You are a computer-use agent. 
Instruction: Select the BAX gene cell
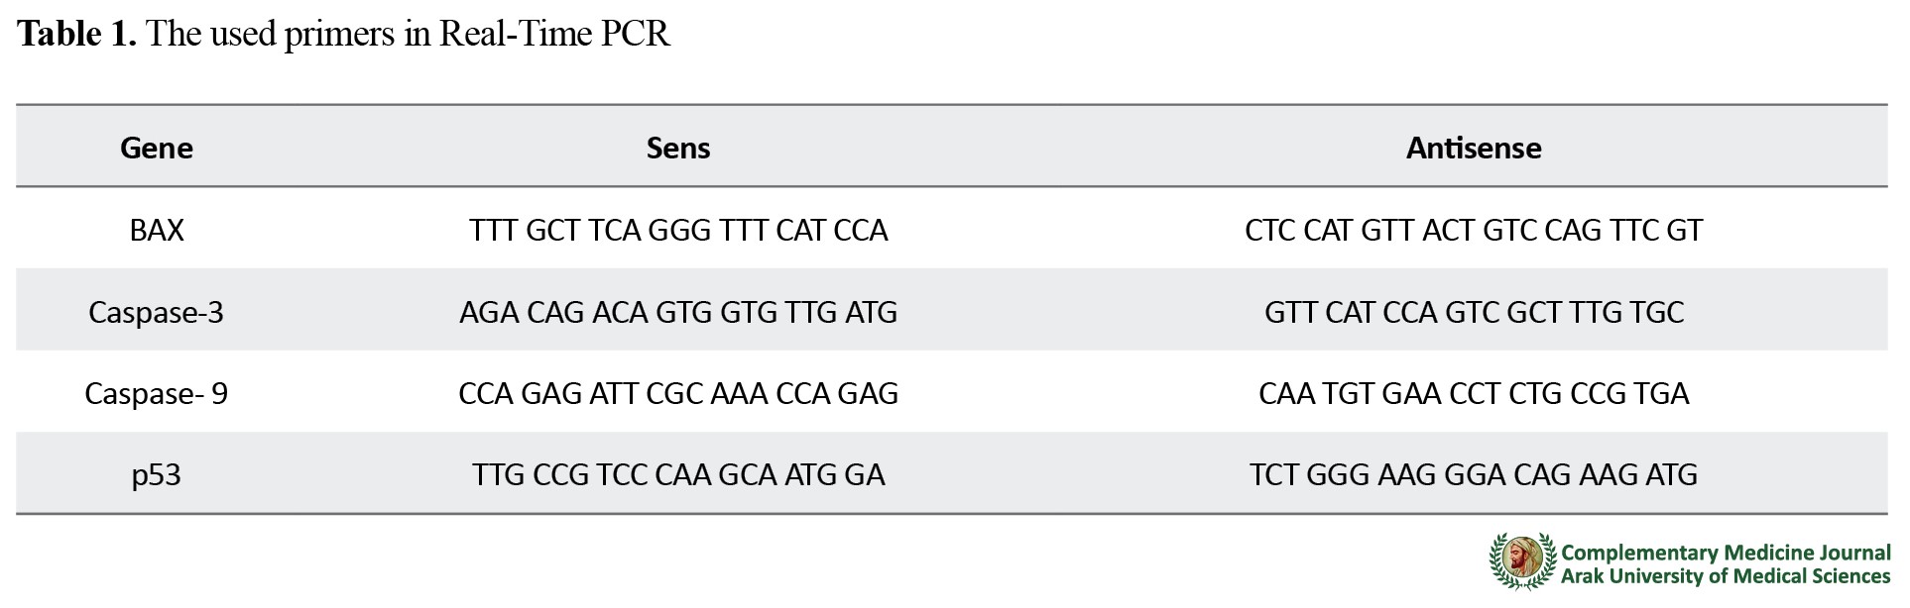157,230
